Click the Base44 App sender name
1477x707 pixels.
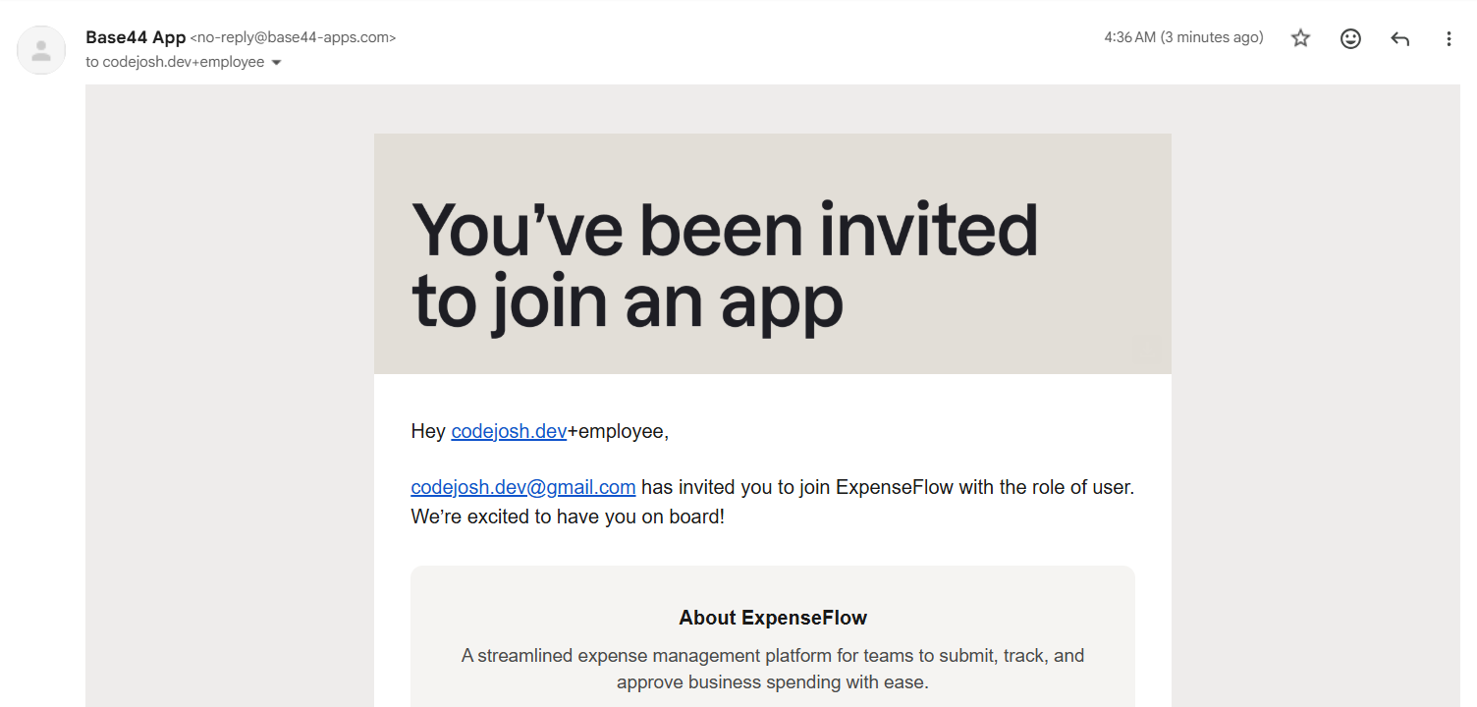(136, 37)
